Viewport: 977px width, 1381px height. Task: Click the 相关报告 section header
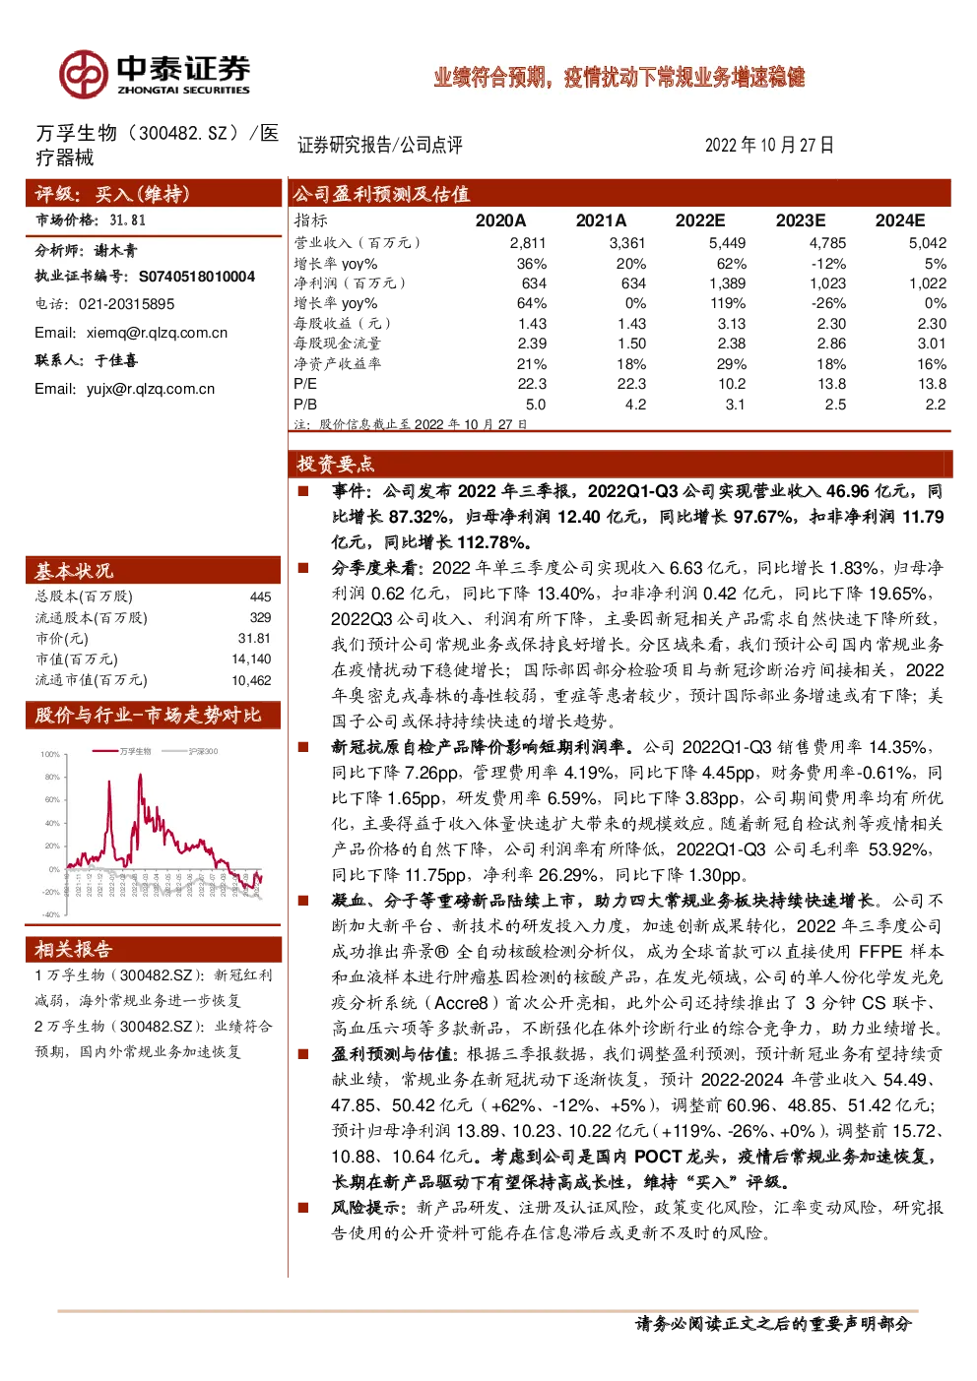pos(74,949)
